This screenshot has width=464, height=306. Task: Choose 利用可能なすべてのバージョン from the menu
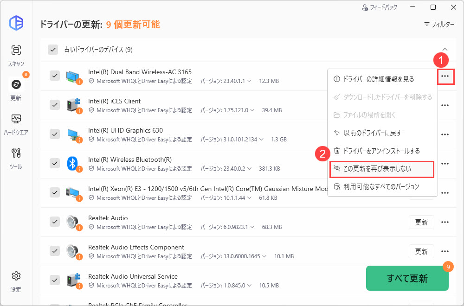(x=382, y=187)
